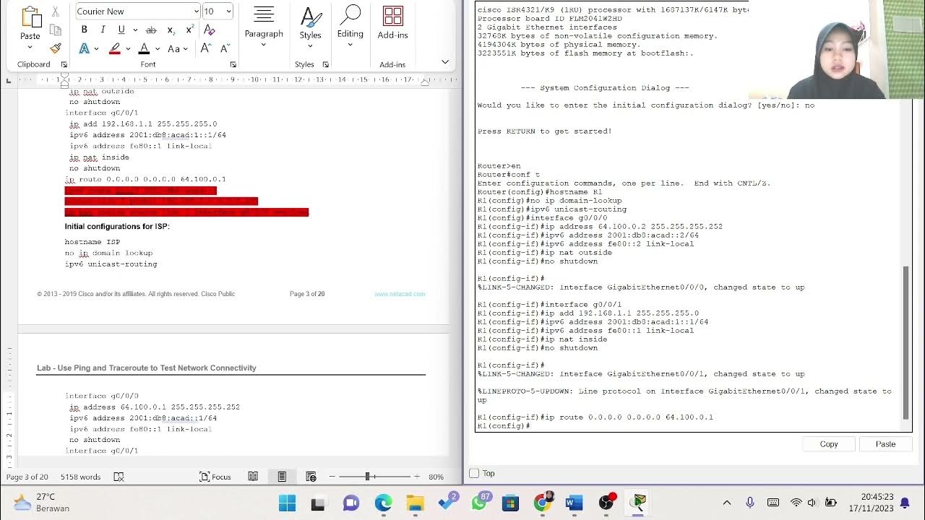Zoom in with the plus button
This screenshot has width=925, height=520.
click(416, 477)
